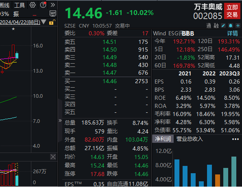The image size is (242, 187).
Task: Open the help question mark icon
Action: coord(43,5)
